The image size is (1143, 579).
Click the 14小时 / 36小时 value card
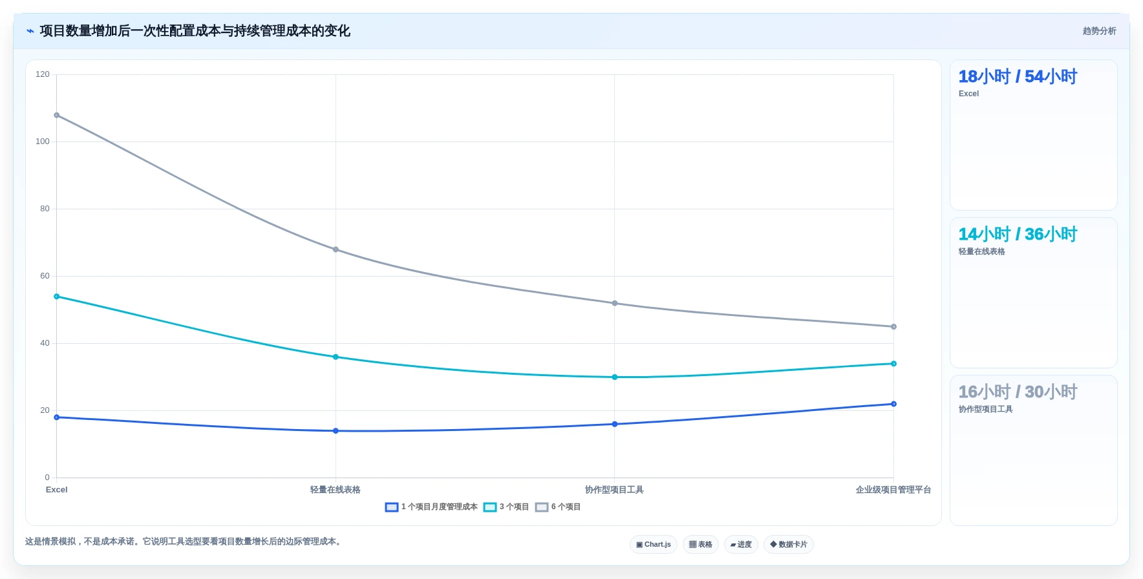click(1033, 293)
